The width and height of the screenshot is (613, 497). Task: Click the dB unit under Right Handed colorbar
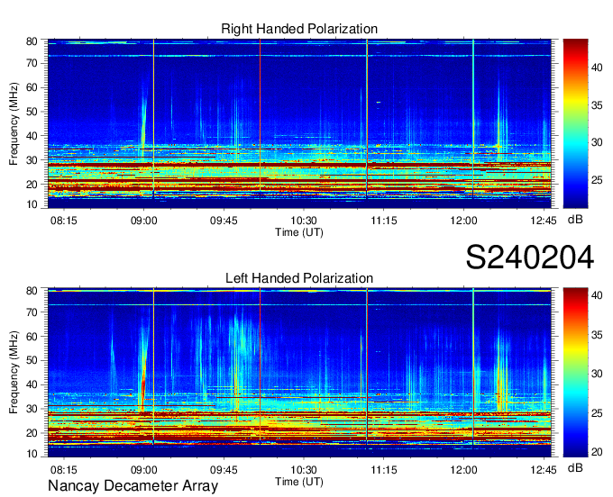coord(575,220)
